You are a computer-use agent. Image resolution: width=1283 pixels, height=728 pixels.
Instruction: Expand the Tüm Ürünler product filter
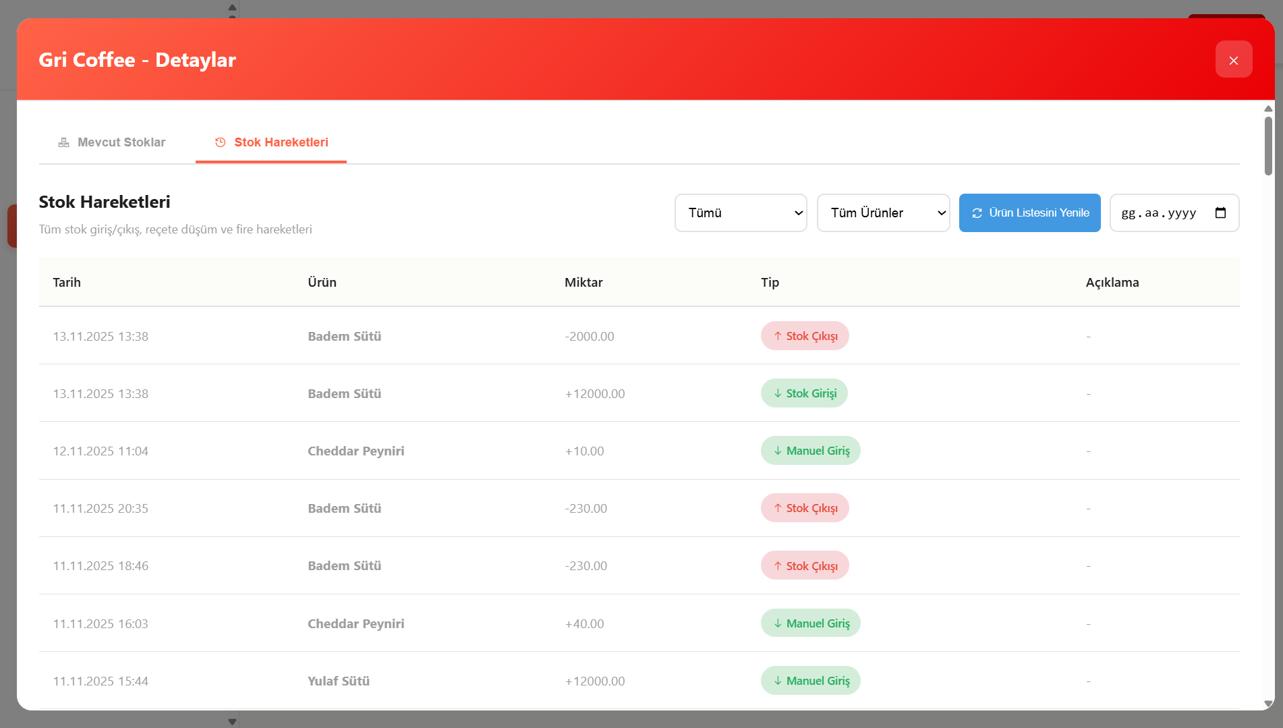pyautogui.click(x=882, y=213)
